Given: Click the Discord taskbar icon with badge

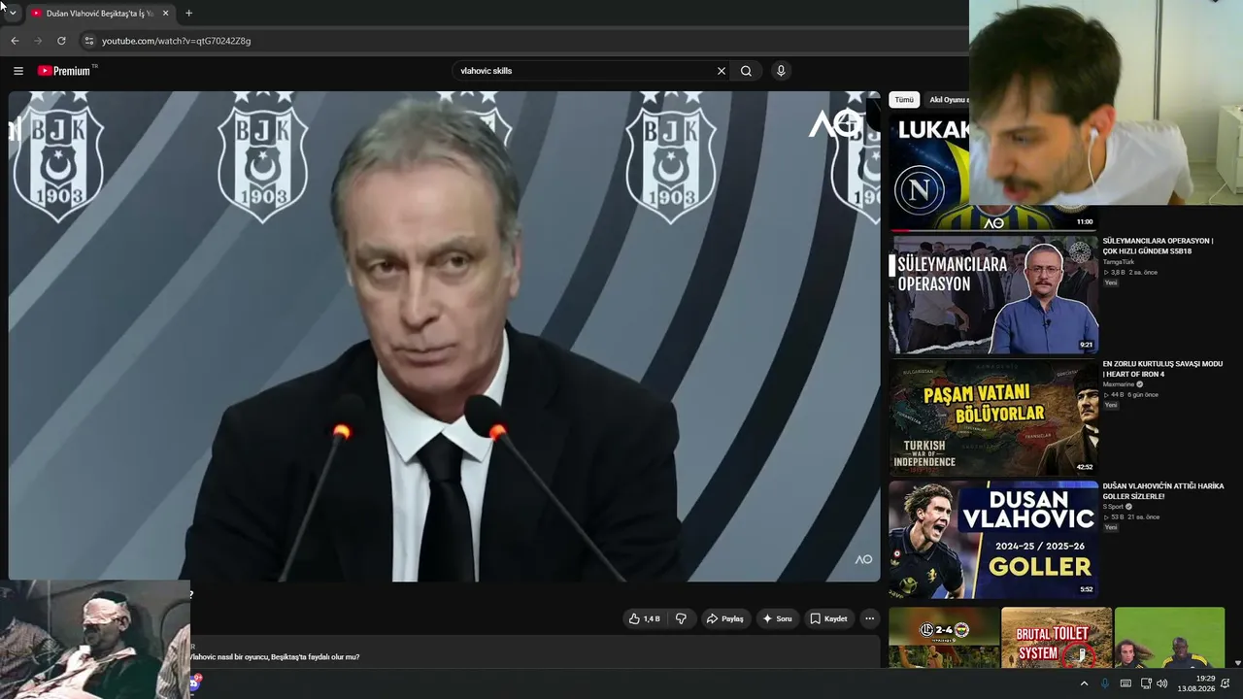Looking at the screenshot, I should (194, 683).
